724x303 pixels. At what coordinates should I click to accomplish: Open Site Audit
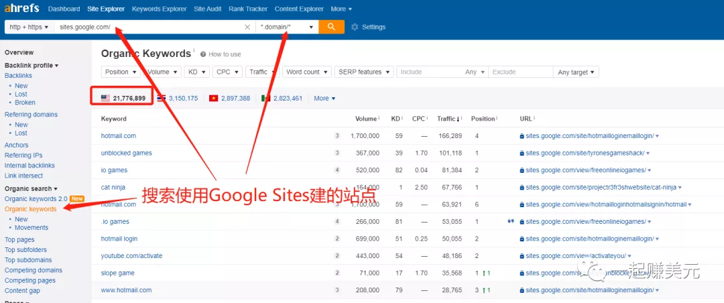pos(207,9)
